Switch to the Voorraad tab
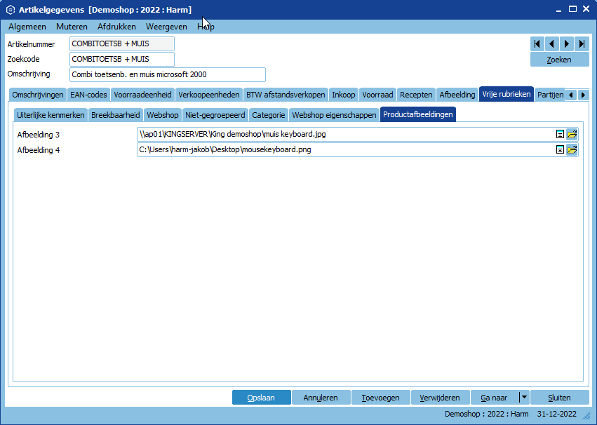This screenshot has width=597, height=425. [x=377, y=95]
